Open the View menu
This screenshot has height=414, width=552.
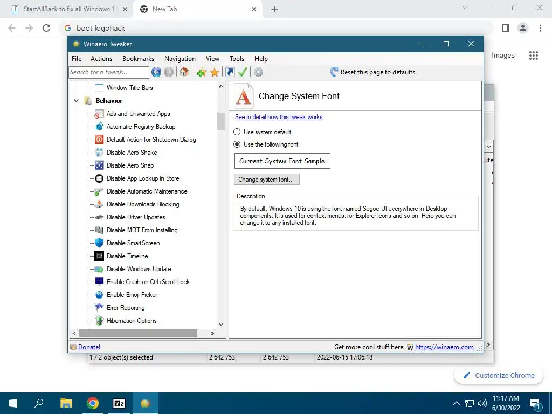coord(212,59)
